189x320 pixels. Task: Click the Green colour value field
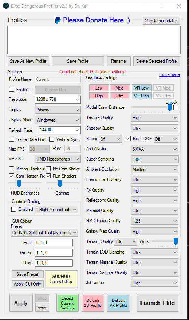point(54,253)
